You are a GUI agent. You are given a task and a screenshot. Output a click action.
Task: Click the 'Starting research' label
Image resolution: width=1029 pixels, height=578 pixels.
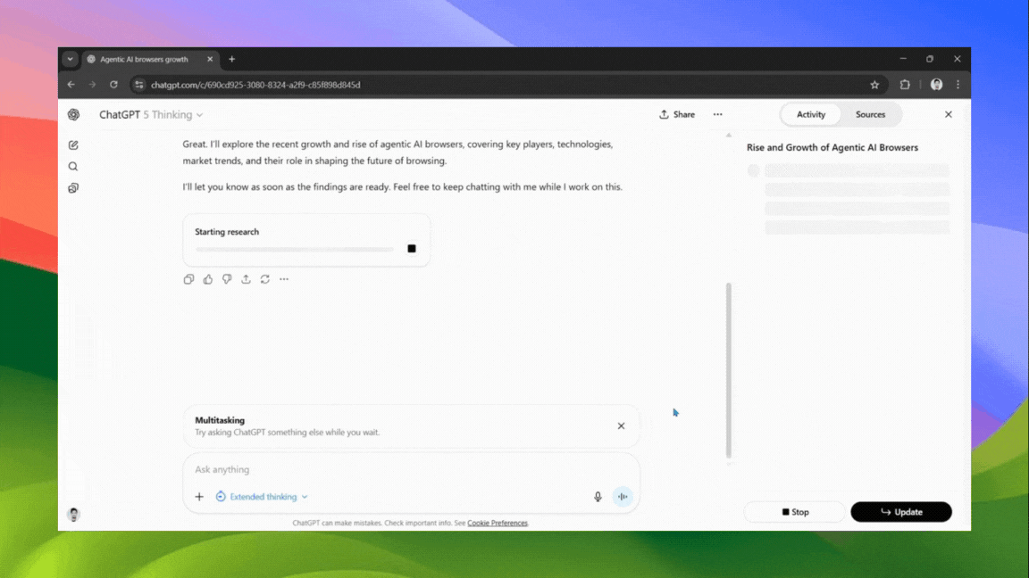pyautogui.click(x=227, y=231)
